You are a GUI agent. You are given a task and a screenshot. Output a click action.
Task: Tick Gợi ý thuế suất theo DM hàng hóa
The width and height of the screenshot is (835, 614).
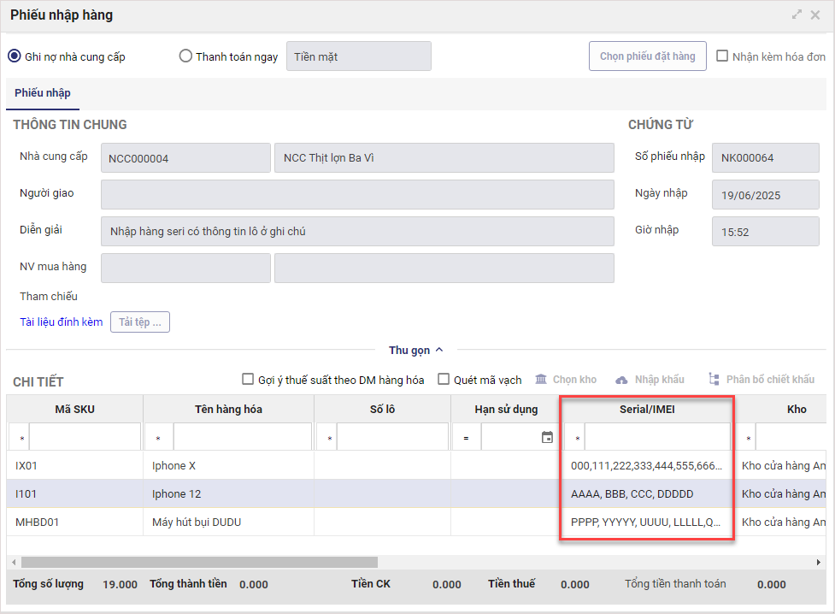pos(249,380)
